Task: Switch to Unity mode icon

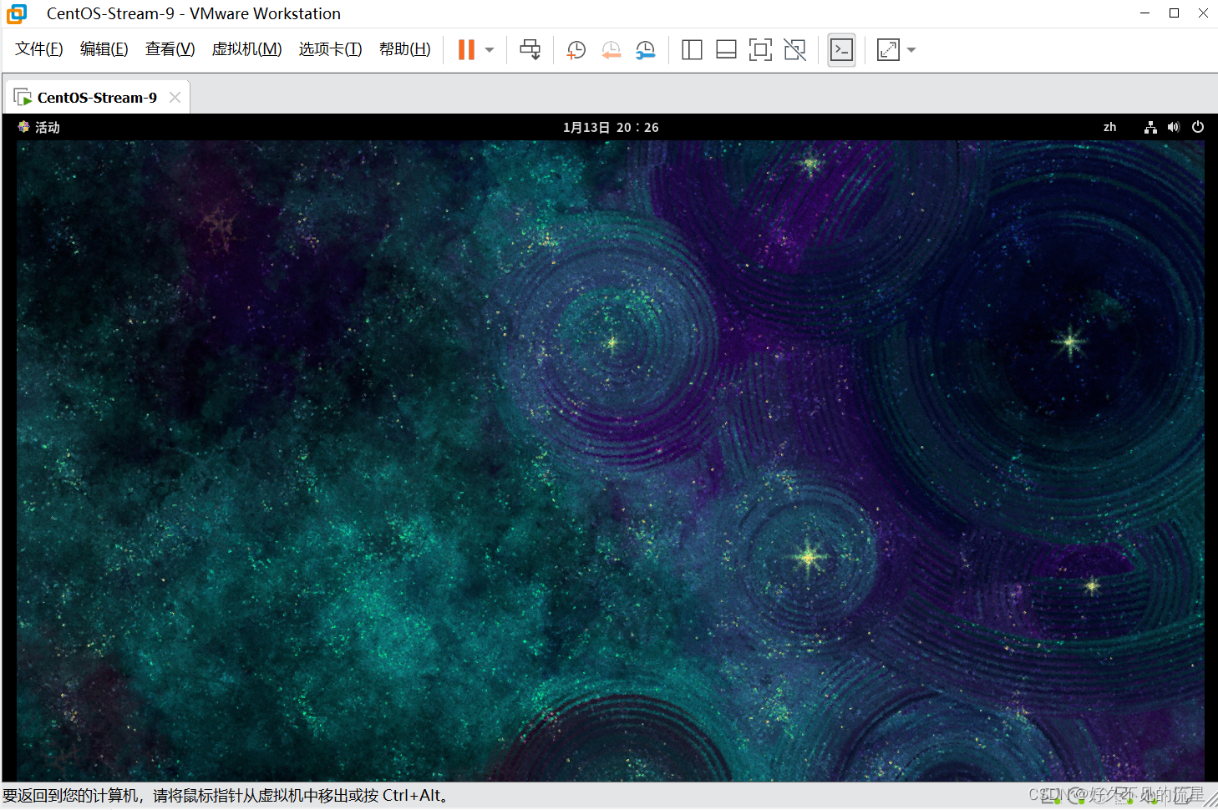Action: coord(794,50)
